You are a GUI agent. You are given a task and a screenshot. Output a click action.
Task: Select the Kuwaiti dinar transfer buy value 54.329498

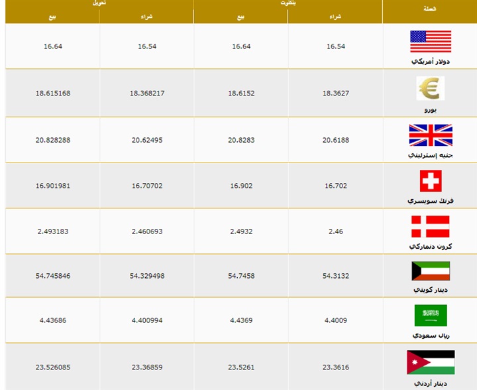click(x=147, y=275)
